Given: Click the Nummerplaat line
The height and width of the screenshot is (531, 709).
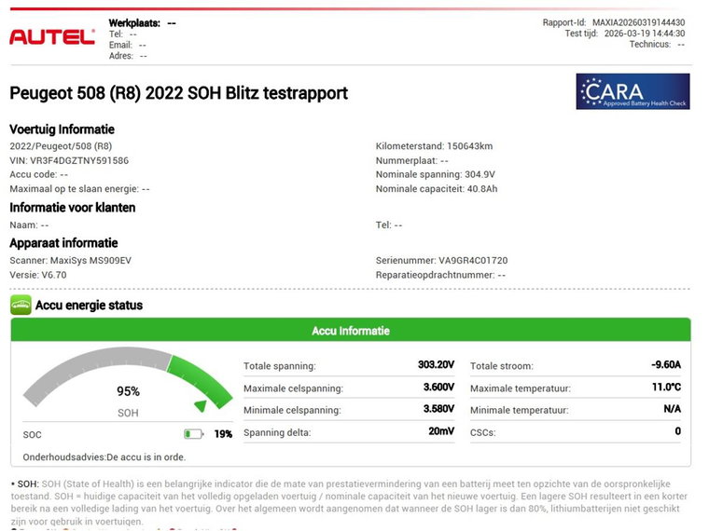Looking at the screenshot, I should click(411, 160).
